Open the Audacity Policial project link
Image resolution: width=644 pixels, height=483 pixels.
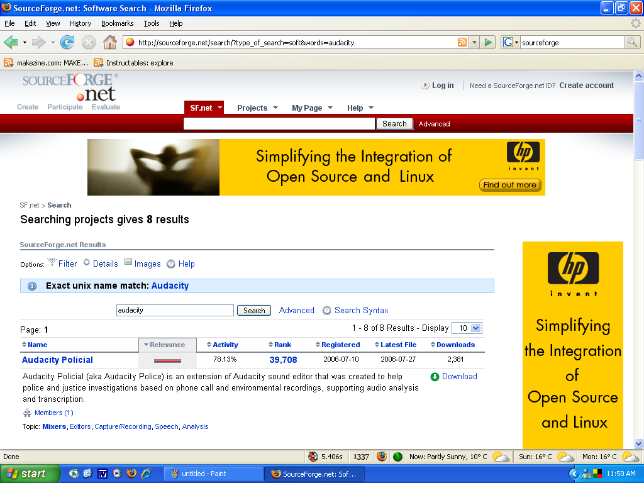coord(57,360)
